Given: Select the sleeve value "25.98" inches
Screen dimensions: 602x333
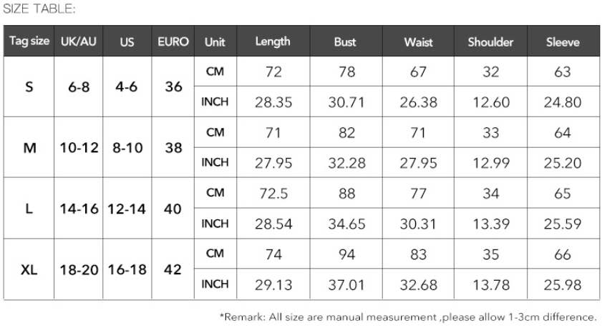Looking at the screenshot, I should 563,284.
